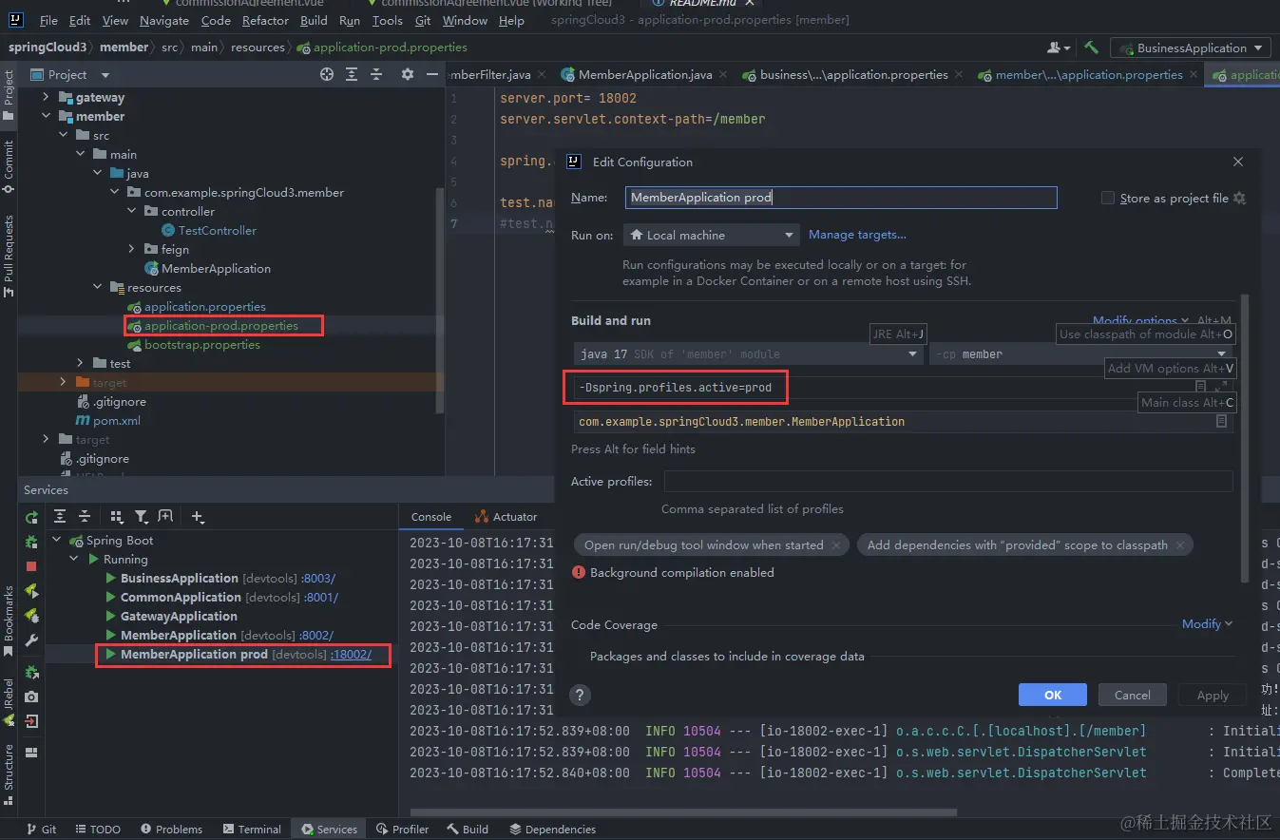Image resolution: width=1280 pixels, height=840 pixels.
Task: Open the Local machine Run on dropdown
Action: pyautogui.click(x=711, y=235)
